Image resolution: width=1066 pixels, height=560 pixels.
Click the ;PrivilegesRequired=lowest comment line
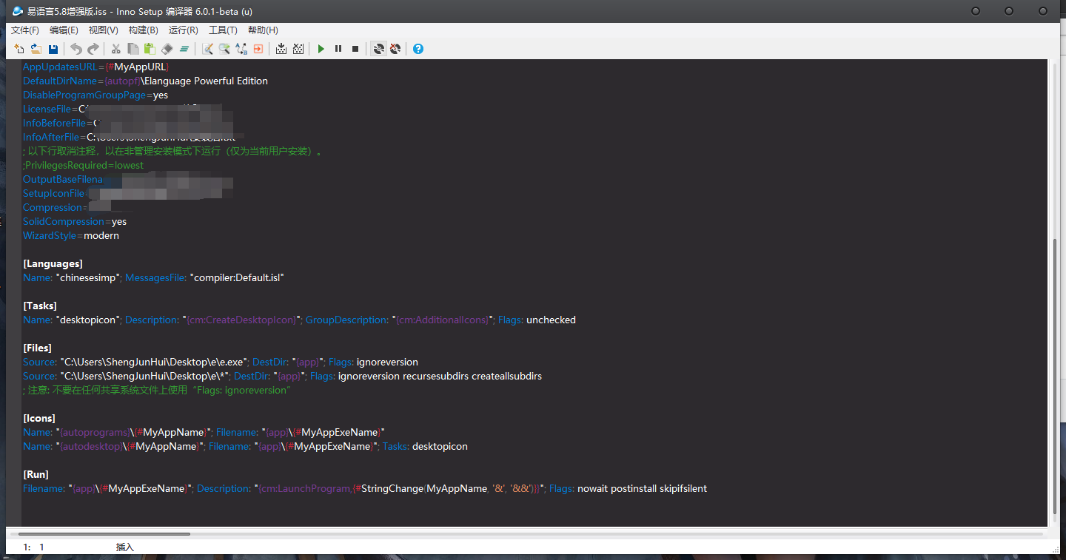(84, 166)
